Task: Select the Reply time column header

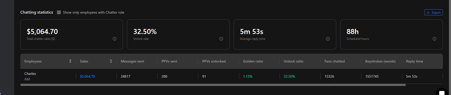Action: (x=414, y=61)
